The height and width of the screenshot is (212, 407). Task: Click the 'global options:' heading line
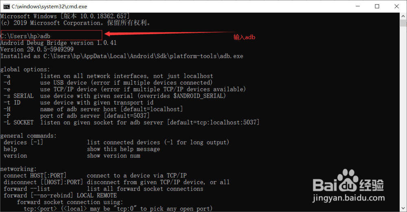pos(25,69)
